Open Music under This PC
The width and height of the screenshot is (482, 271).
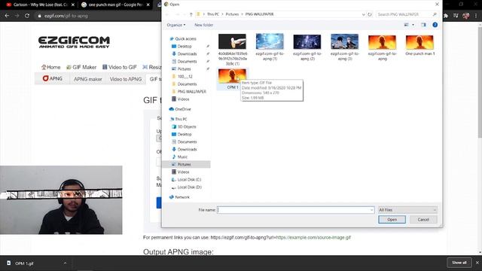pyautogui.click(x=182, y=157)
